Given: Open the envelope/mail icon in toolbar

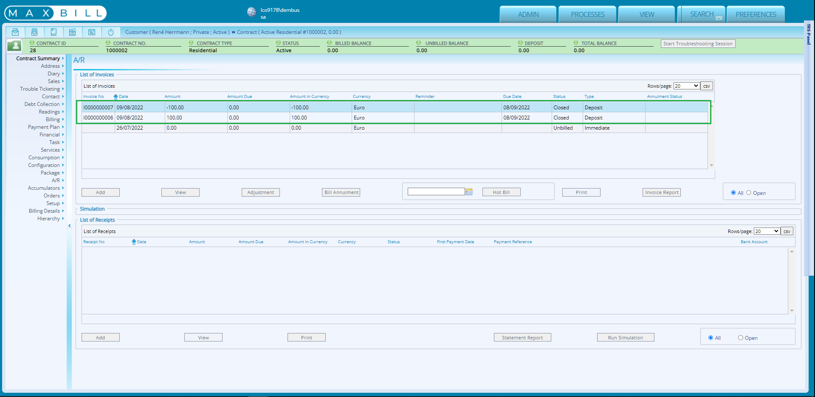Looking at the screenshot, I should click(x=15, y=32).
